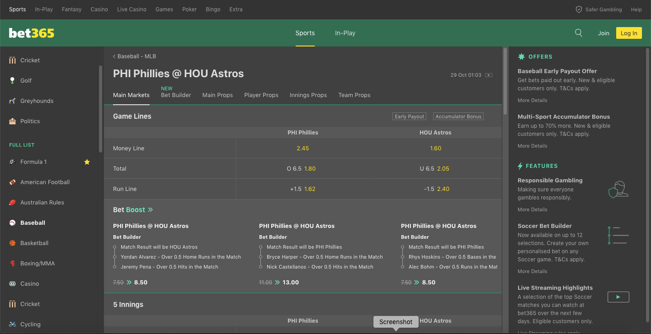The height and width of the screenshot is (334, 651).
Task: Collapse the Game Lines section header
Action: (x=303, y=116)
